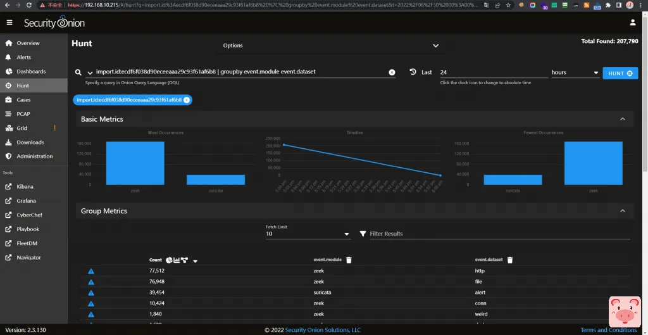The height and width of the screenshot is (335, 648).
Task: Expand the Options panel
Action: coord(435,46)
